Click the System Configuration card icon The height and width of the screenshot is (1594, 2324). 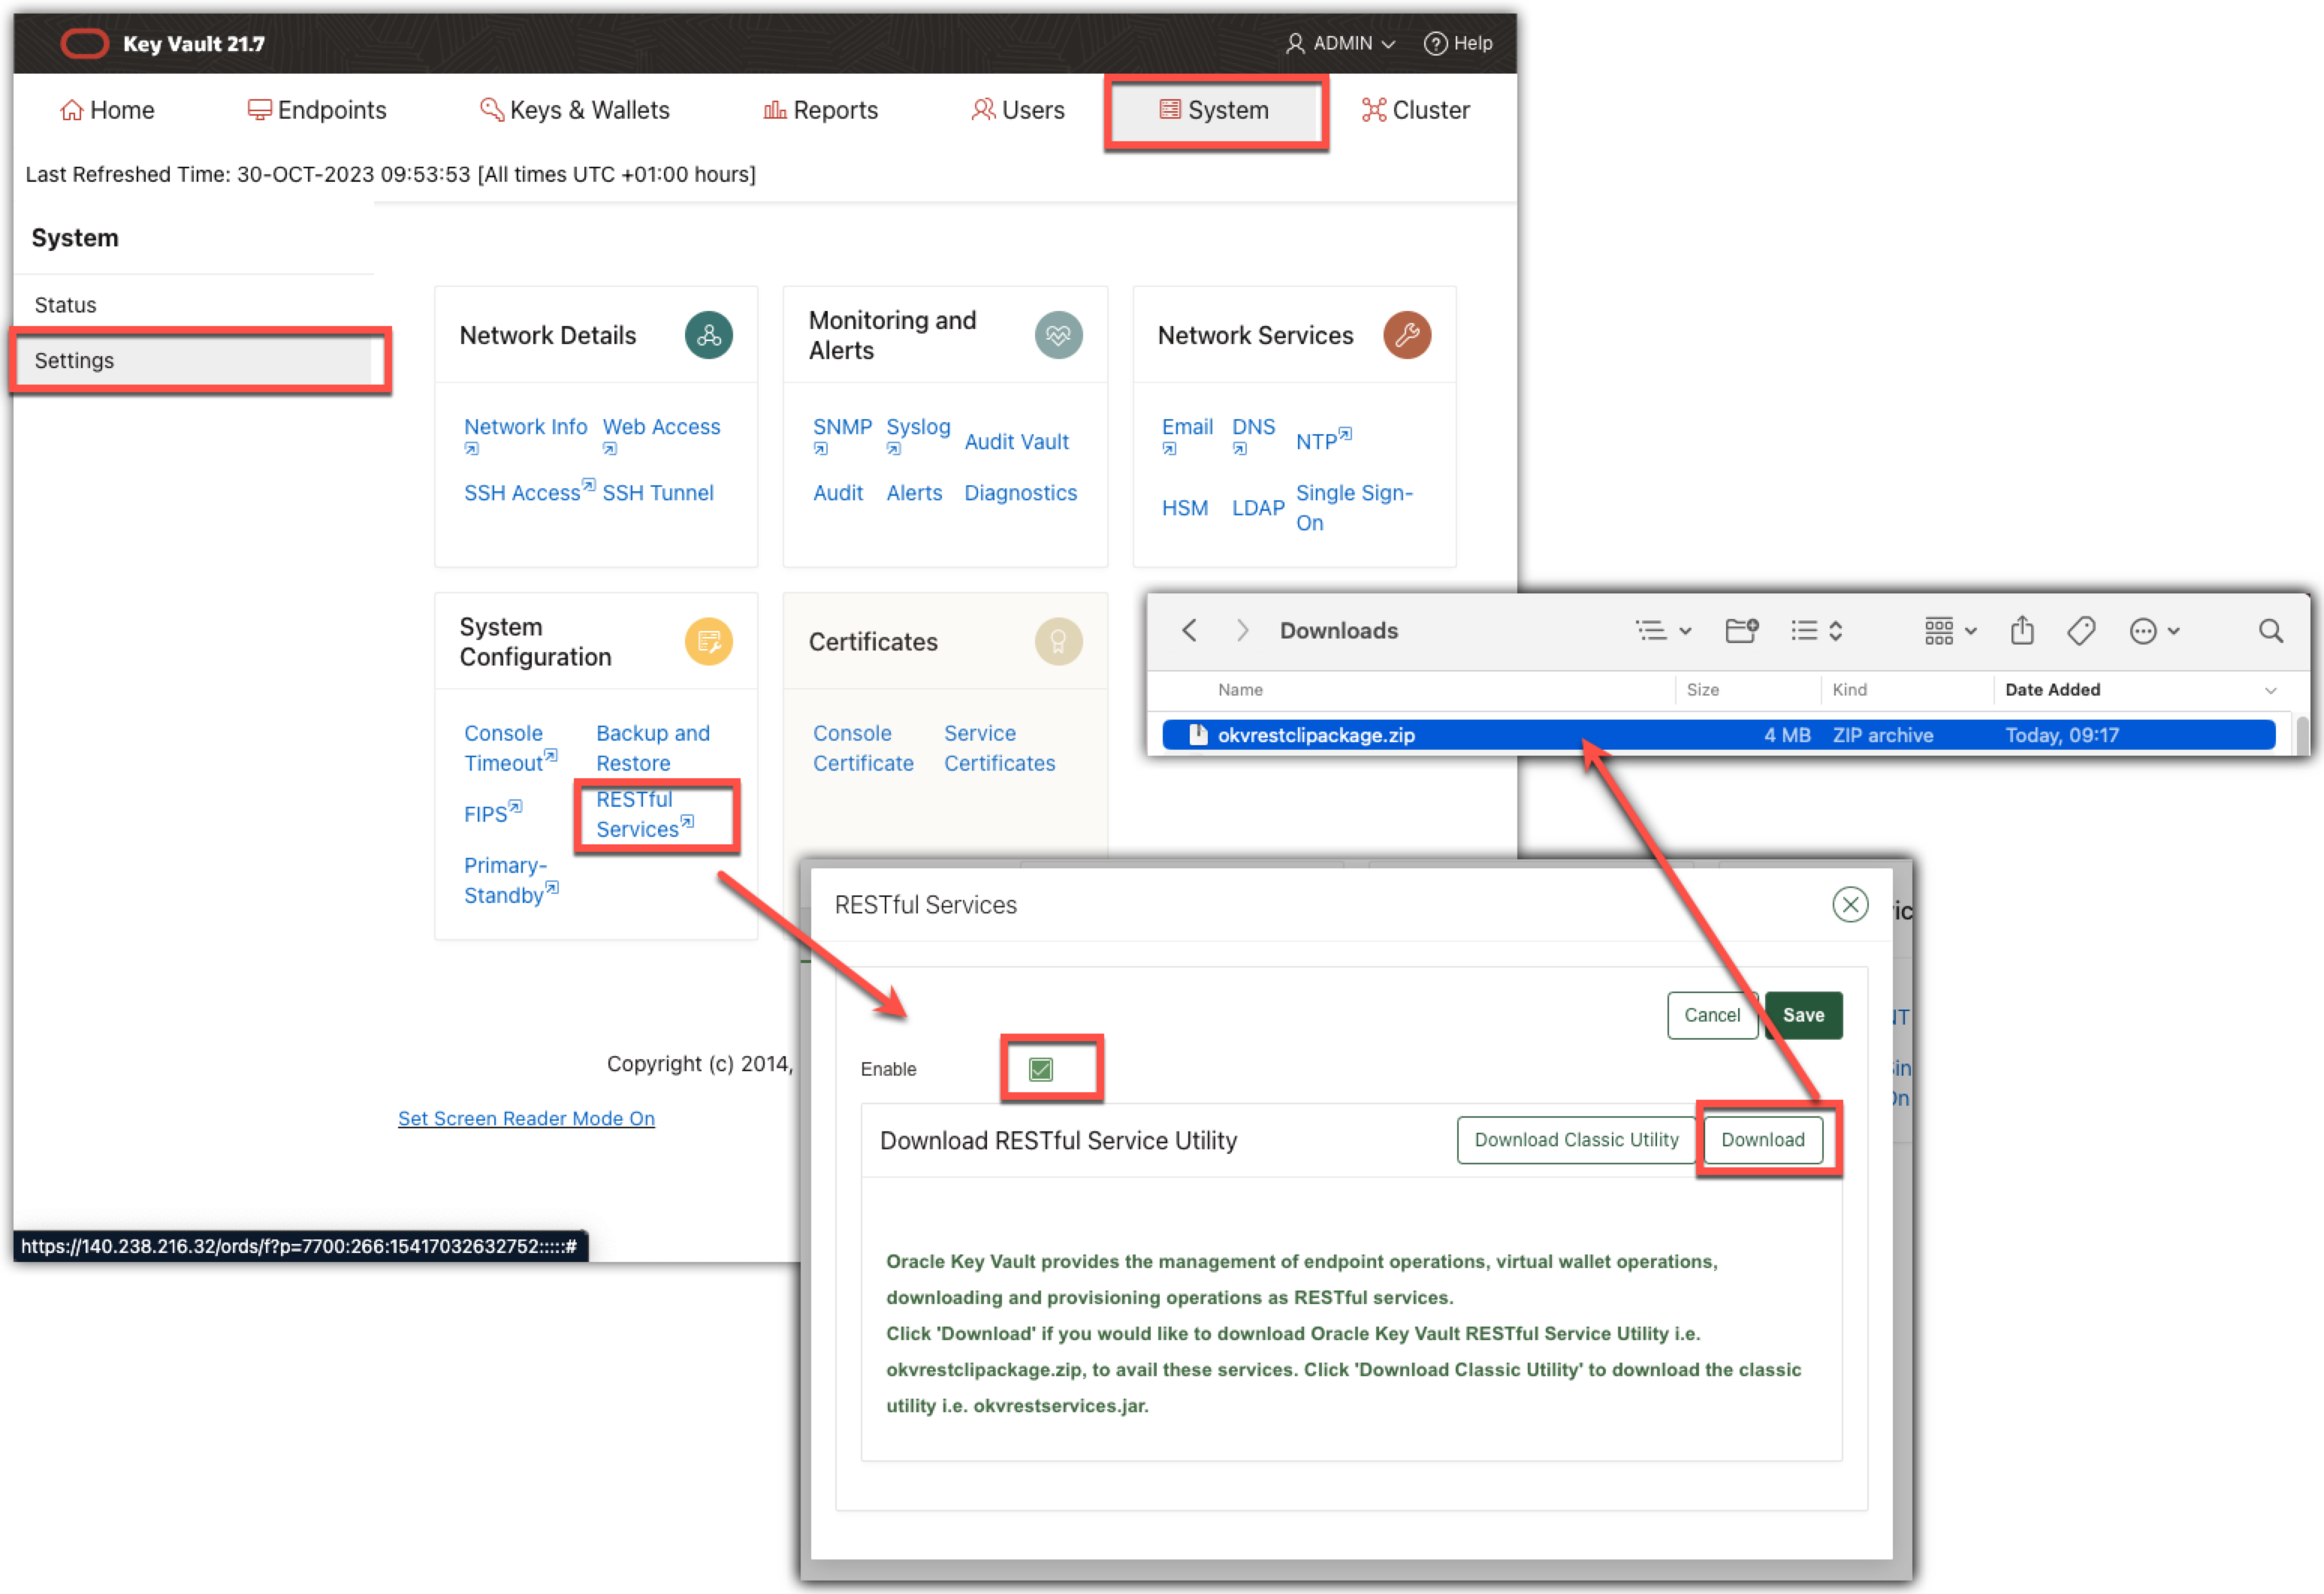pyautogui.click(x=708, y=641)
